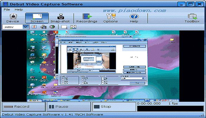Close the Debut Video Capture window
Screen dimensions: 206x118
click(200, 4)
